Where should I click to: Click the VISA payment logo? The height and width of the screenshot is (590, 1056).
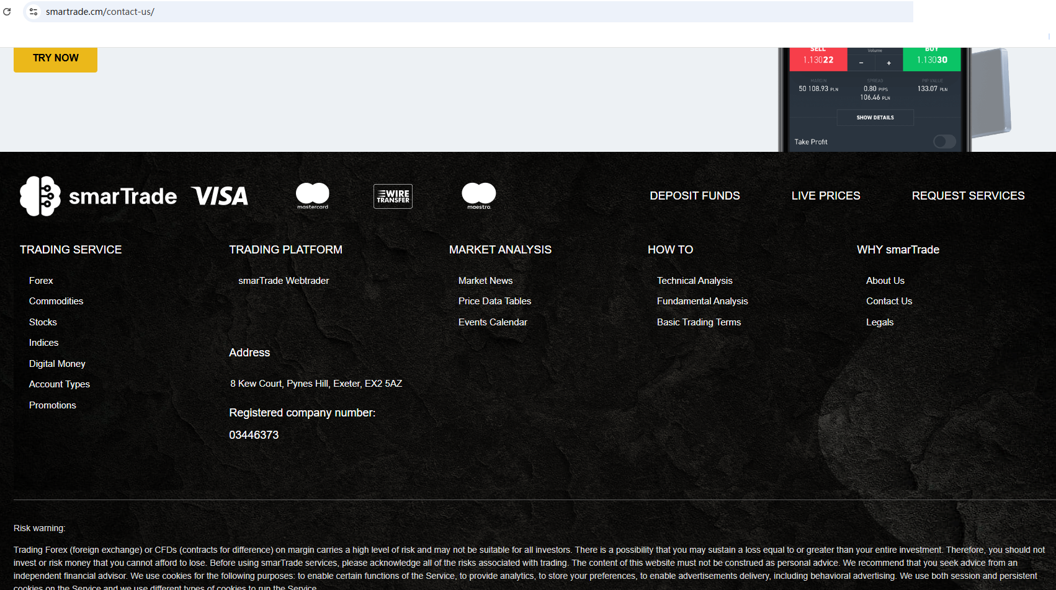pyautogui.click(x=220, y=196)
